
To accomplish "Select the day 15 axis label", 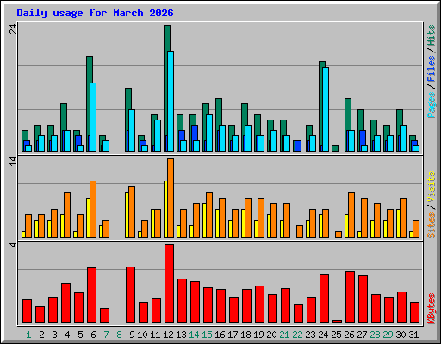I will 207,335.
